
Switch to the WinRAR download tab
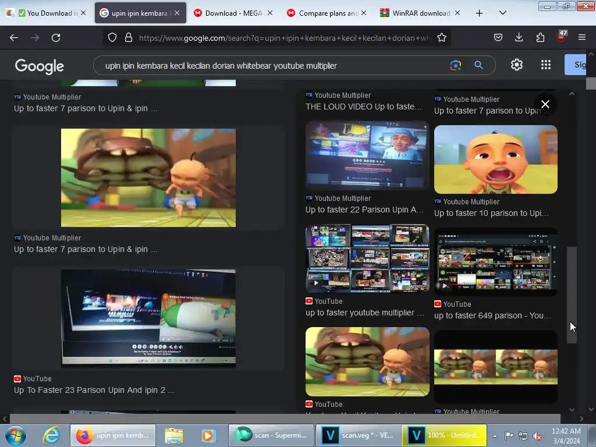click(x=420, y=13)
